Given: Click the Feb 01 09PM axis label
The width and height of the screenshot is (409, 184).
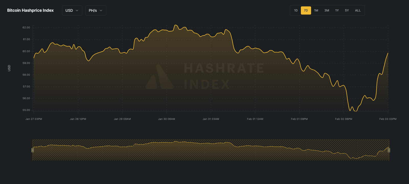Looking at the screenshot, I should [299, 119].
